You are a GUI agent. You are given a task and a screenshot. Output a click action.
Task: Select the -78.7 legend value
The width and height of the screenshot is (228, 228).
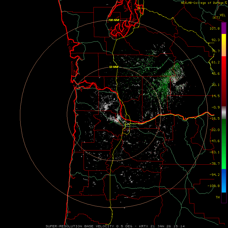tap(215, 164)
